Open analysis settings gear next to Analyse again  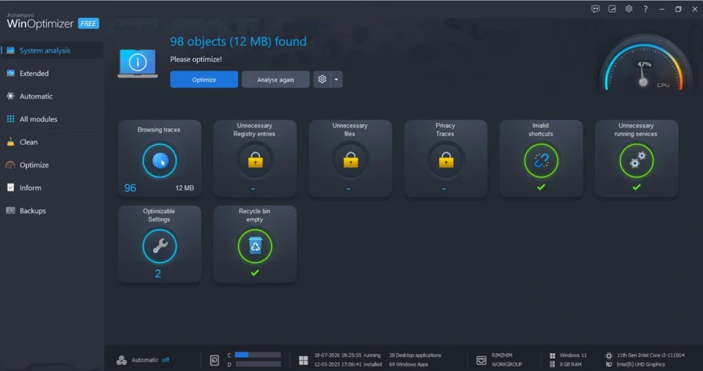(322, 80)
